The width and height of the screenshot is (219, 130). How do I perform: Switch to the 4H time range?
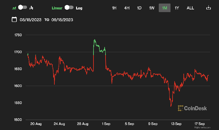click(127, 8)
